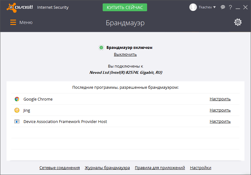Open the bottom Настройки link
This screenshot has width=251, height=175.
click(201, 168)
